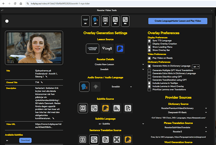Image resolution: width=216 pixels, height=145 pixels.
Task: Download the sv subtitles
Action: tap(25, 140)
